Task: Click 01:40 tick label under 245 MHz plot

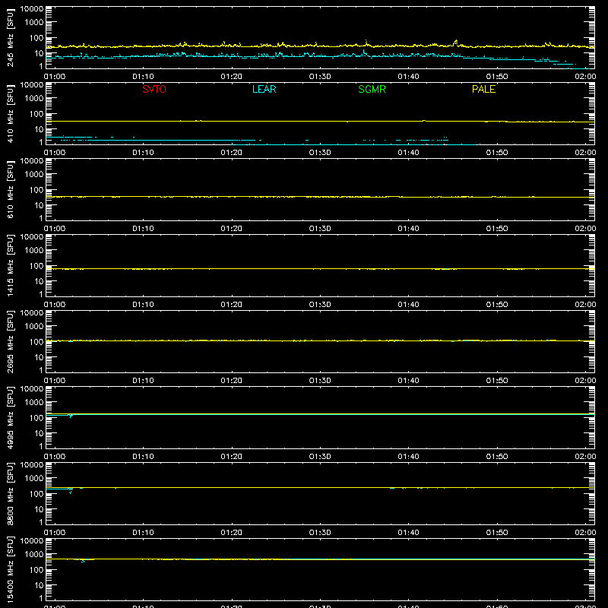Action: pos(408,77)
